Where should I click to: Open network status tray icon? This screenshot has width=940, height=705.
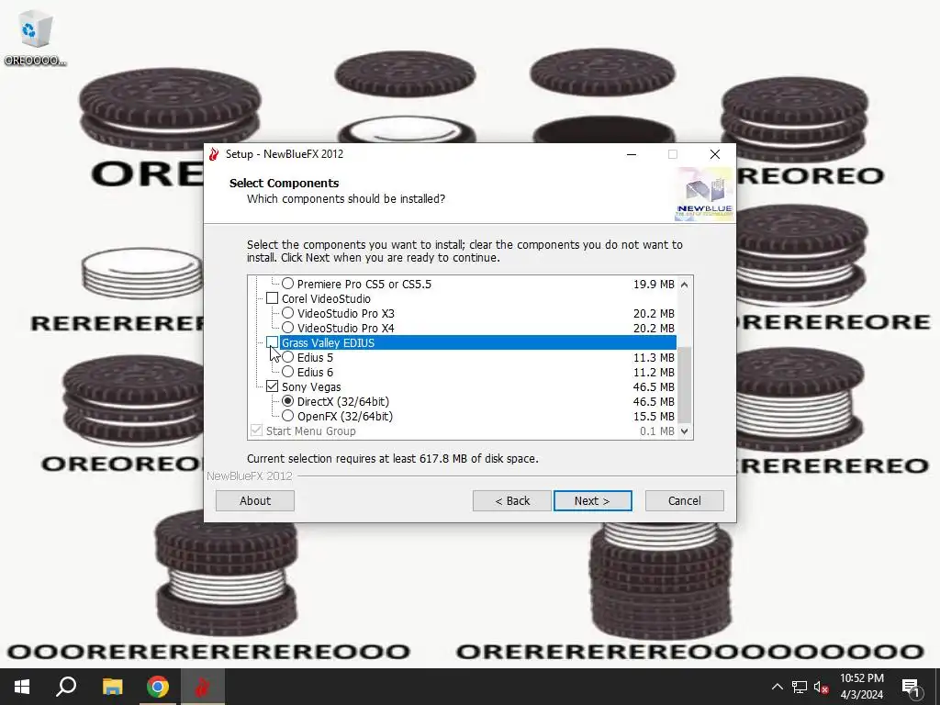pos(800,687)
